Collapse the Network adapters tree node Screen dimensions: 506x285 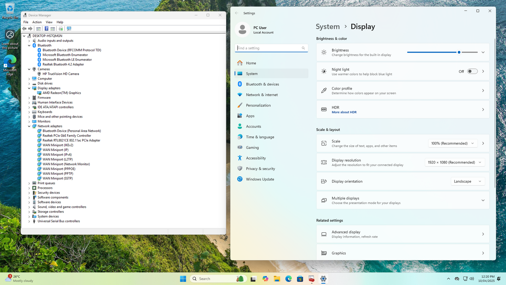pyautogui.click(x=29, y=126)
